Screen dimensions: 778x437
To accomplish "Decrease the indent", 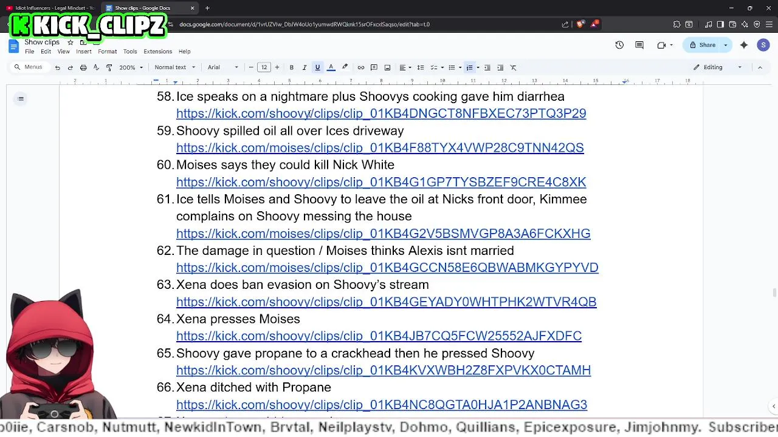I will pyautogui.click(x=487, y=67).
